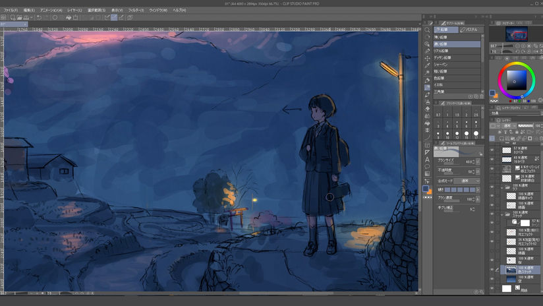Select the 空 layer row

tap(520, 279)
